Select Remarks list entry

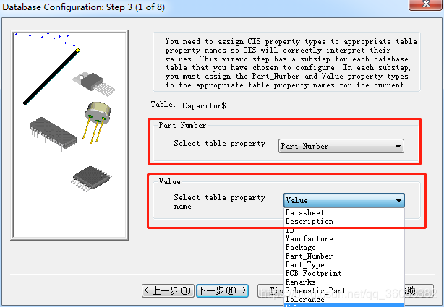(344, 282)
